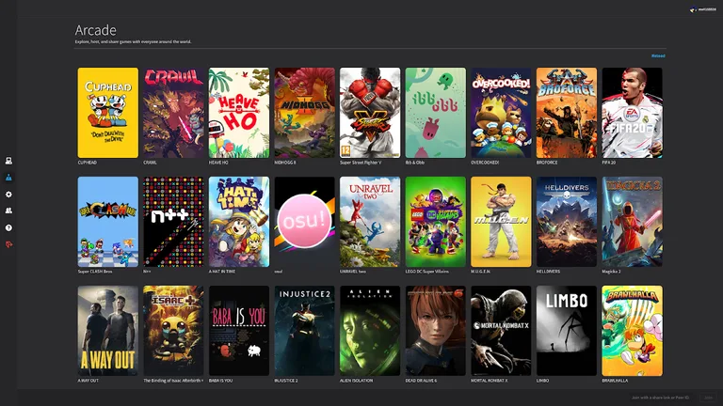Open the Overcooked! game tile
Viewport: 723px width, 406px height.
pyautogui.click(x=501, y=113)
